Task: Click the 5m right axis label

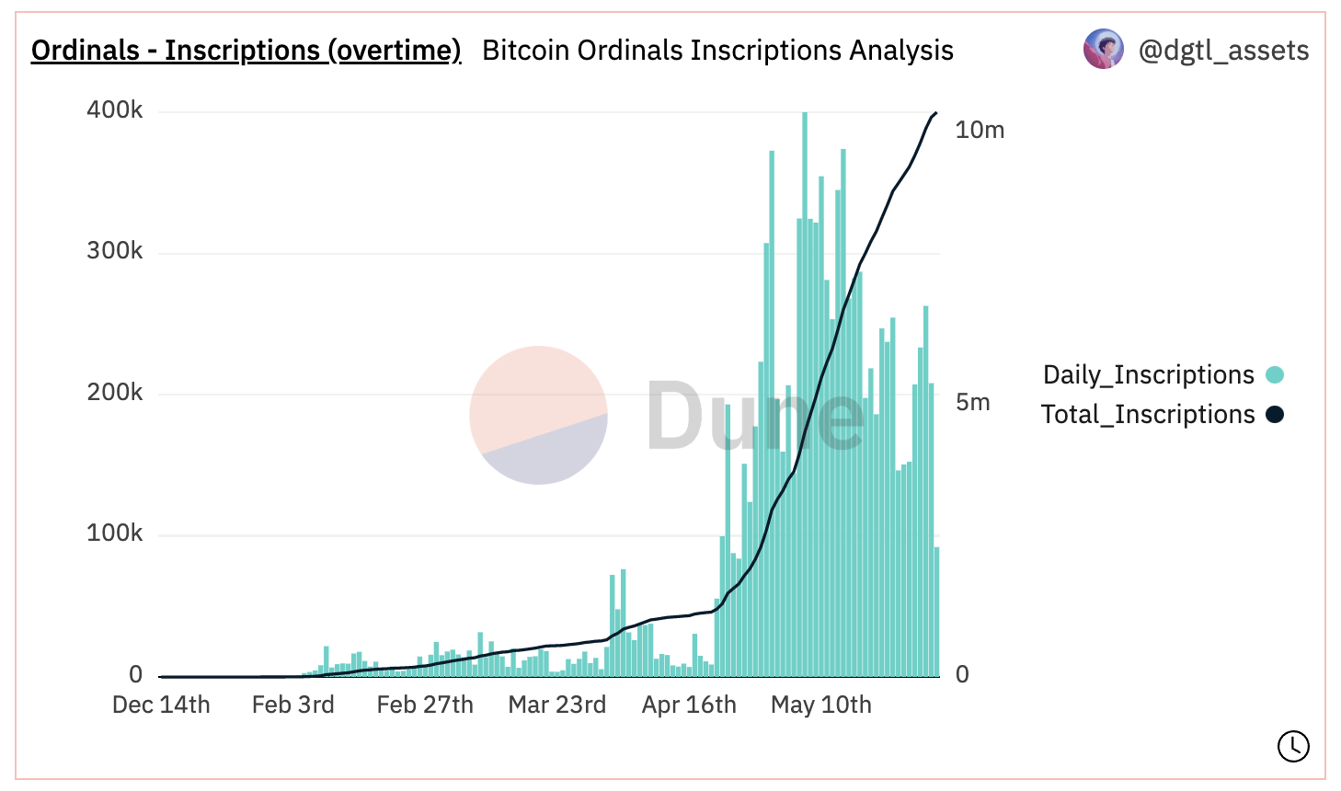Action: [972, 402]
